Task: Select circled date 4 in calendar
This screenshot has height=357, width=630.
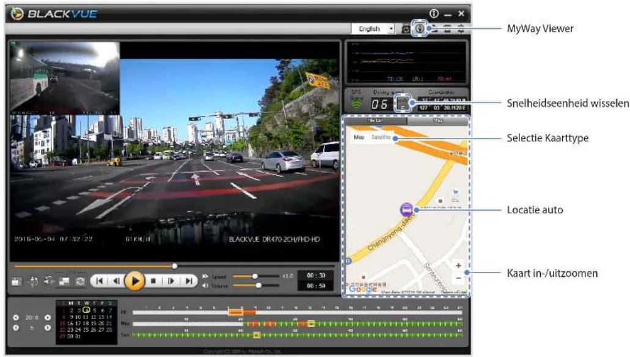Action: tap(86, 311)
